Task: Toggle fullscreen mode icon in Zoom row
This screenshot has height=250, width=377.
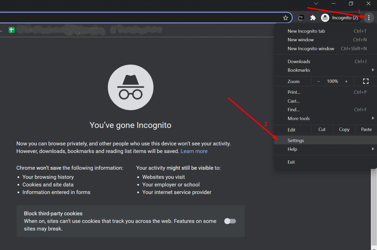Action: coord(366,81)
